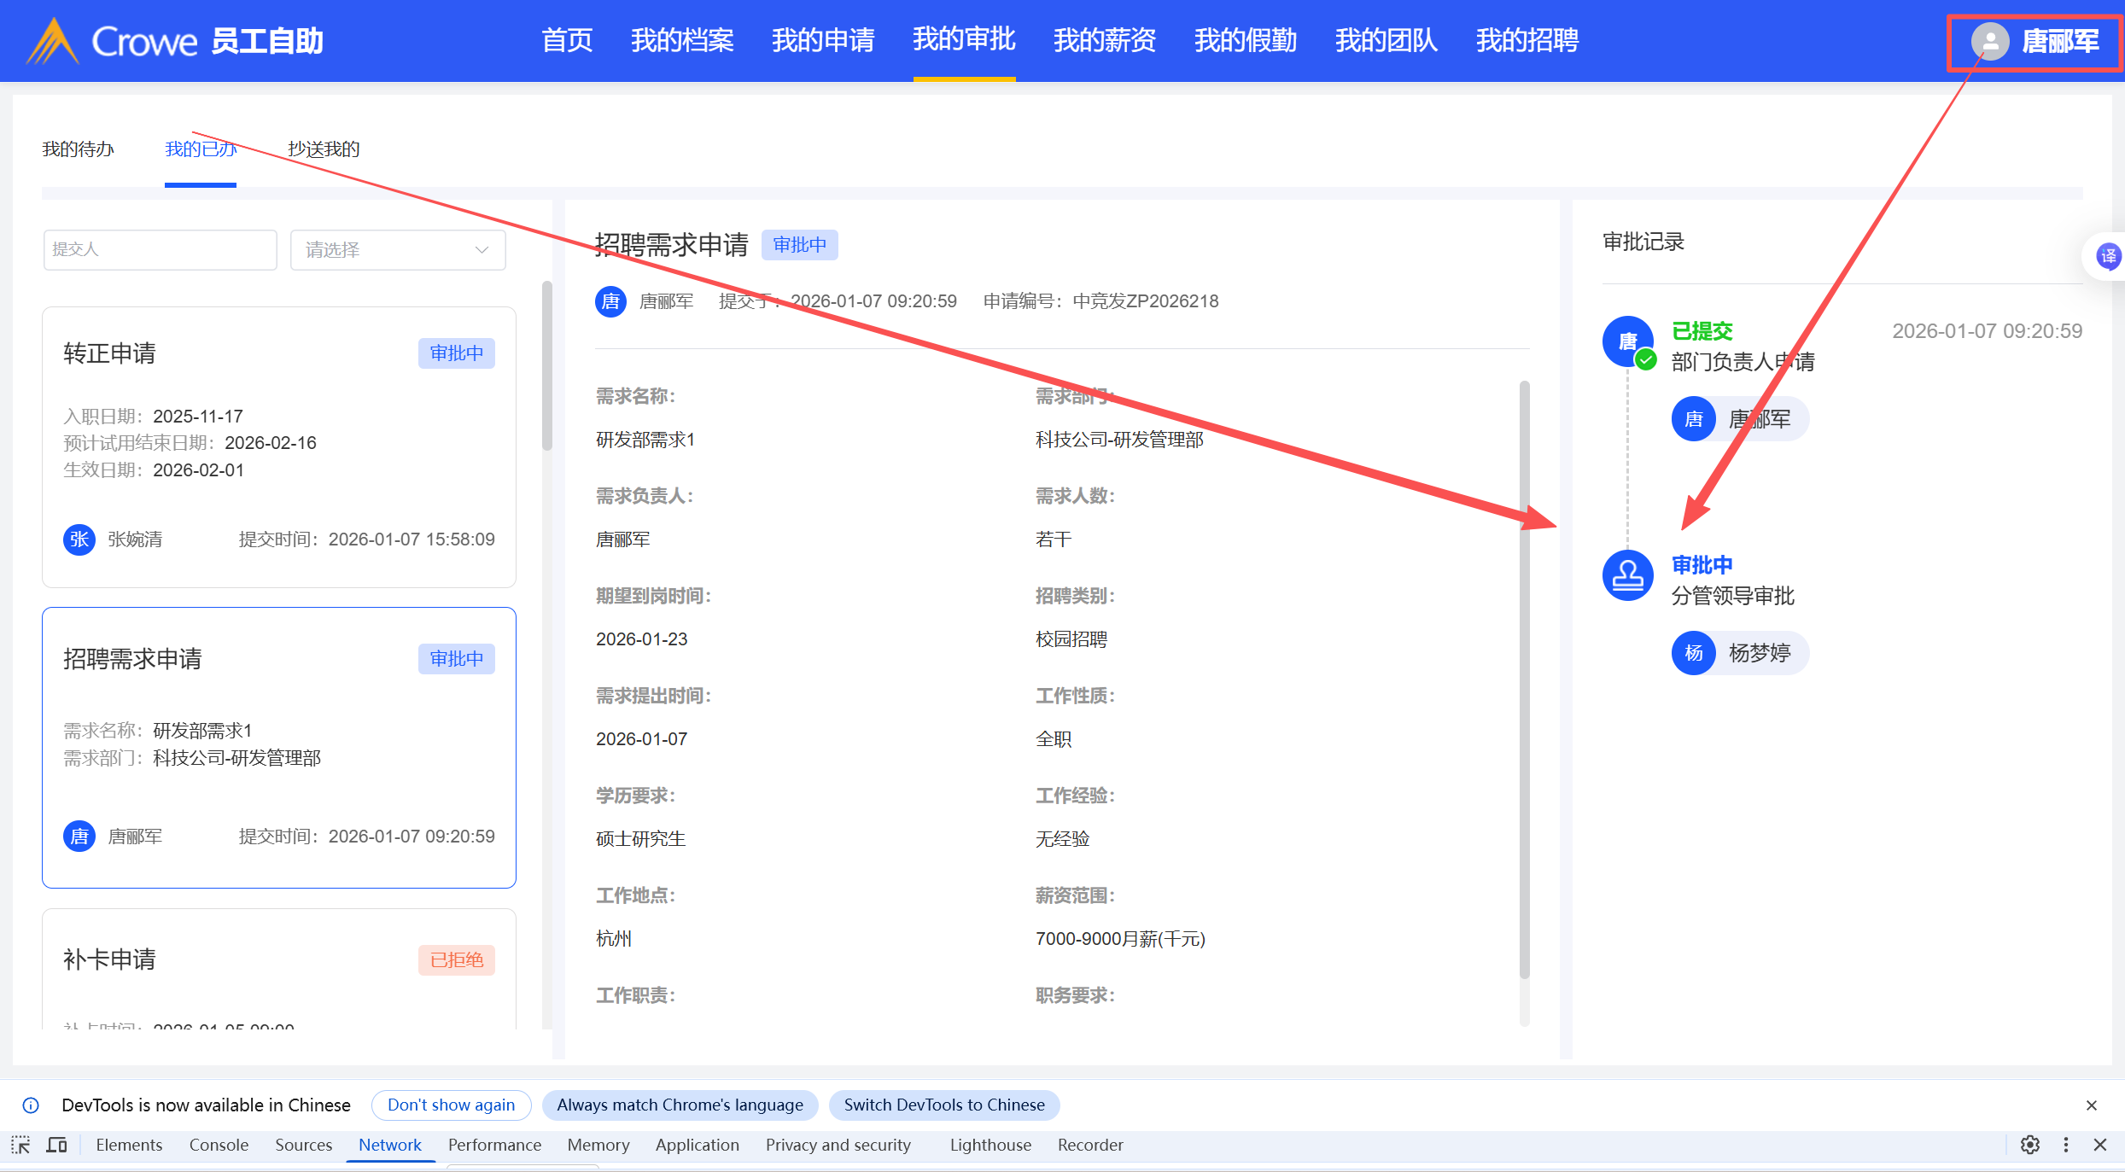Click DevTools inspect element picker icon
2125x1172 pixels.
[20, 1145]
